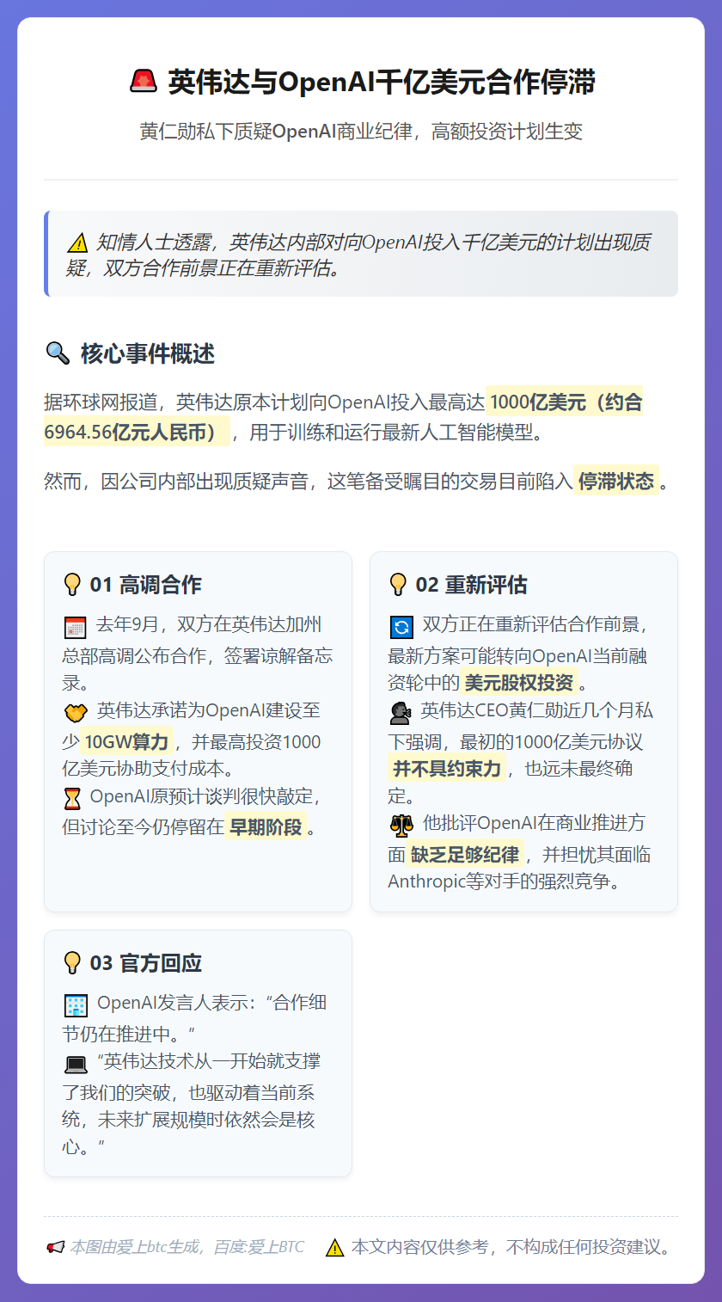Click the megaphone icon in the footer
The height and width of the screenshot is (1302, 722).
(55, 1247)
